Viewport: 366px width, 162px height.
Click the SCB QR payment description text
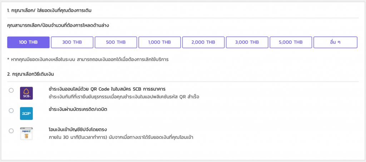pyautogui.click(x=124, y=97)
